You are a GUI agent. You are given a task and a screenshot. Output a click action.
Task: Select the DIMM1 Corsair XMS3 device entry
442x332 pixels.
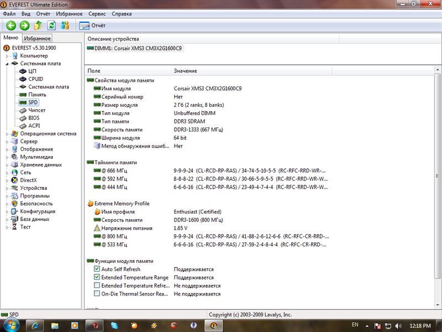135,48
